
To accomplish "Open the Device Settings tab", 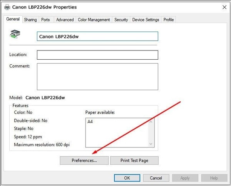I will tap(146, 20).
